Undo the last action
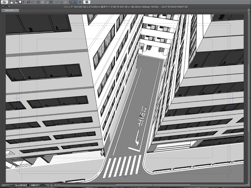The height and width of the screenshot is (188, 251). pyautogui.click(x=28, y=2)
